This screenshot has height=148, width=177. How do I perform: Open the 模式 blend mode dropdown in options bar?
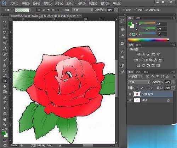pos(82,10)
